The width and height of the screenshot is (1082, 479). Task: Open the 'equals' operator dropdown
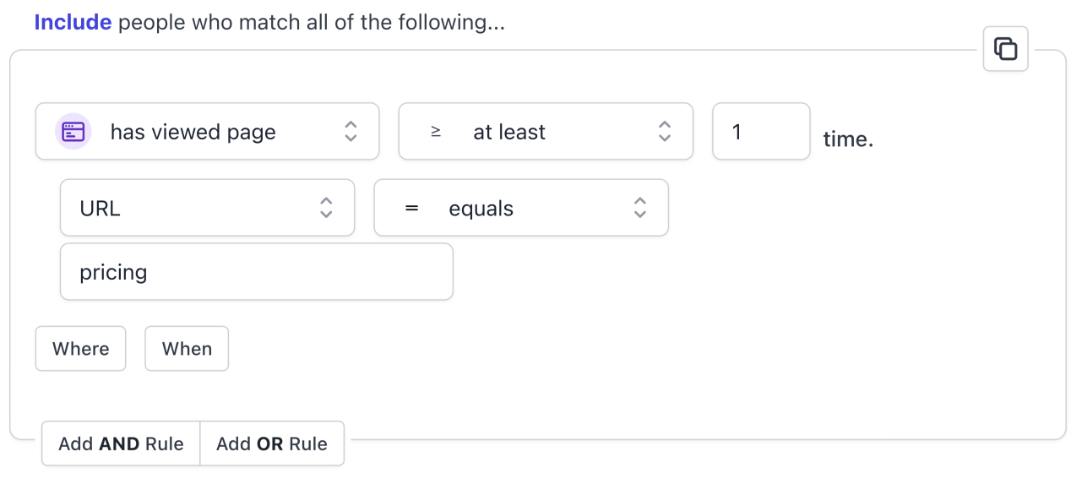pyautogui.click(x=520, y=208)
